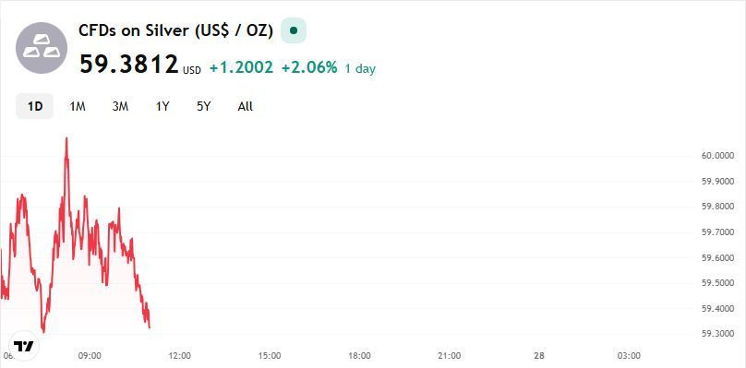
Task: Click the 12:00 time axis label
Action: 180,355
